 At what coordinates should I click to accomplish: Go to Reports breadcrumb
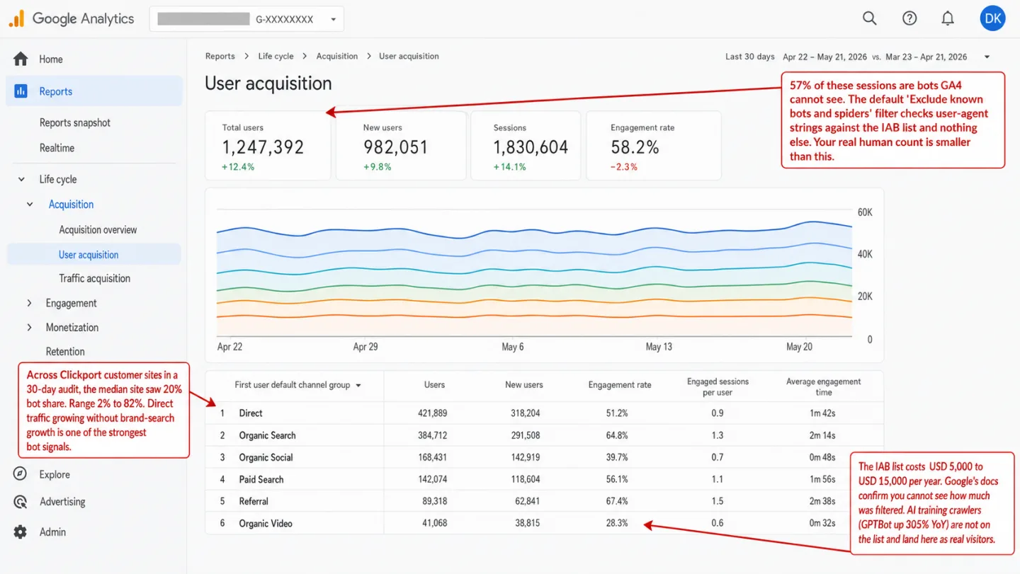pos(220,56)
